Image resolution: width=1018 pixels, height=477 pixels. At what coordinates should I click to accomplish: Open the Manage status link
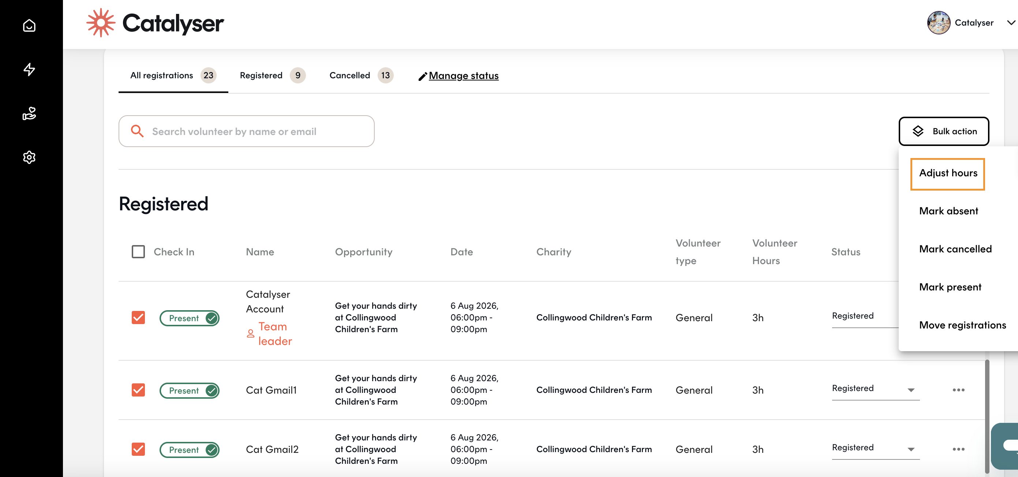point(464,75)
